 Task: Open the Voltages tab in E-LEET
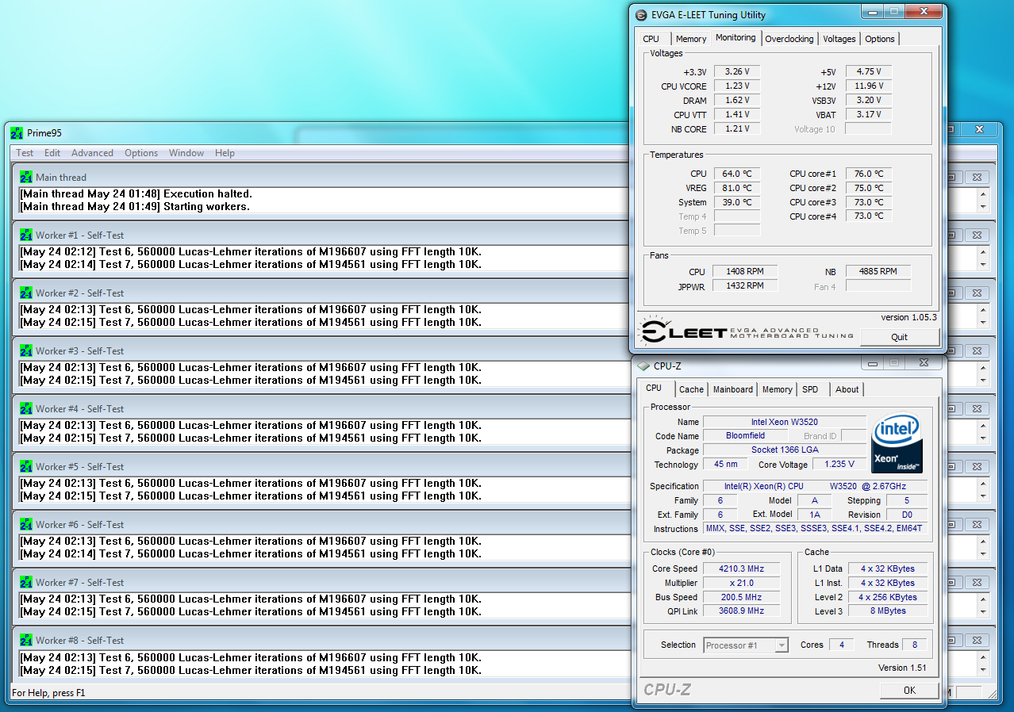click(839, 39)
